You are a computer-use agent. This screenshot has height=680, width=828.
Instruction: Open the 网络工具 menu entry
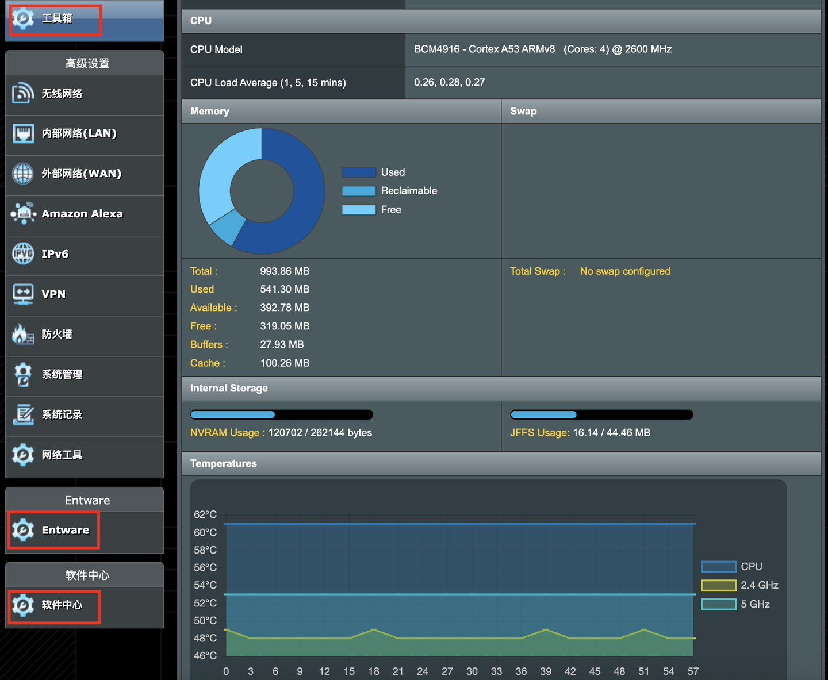click(85, 458)
